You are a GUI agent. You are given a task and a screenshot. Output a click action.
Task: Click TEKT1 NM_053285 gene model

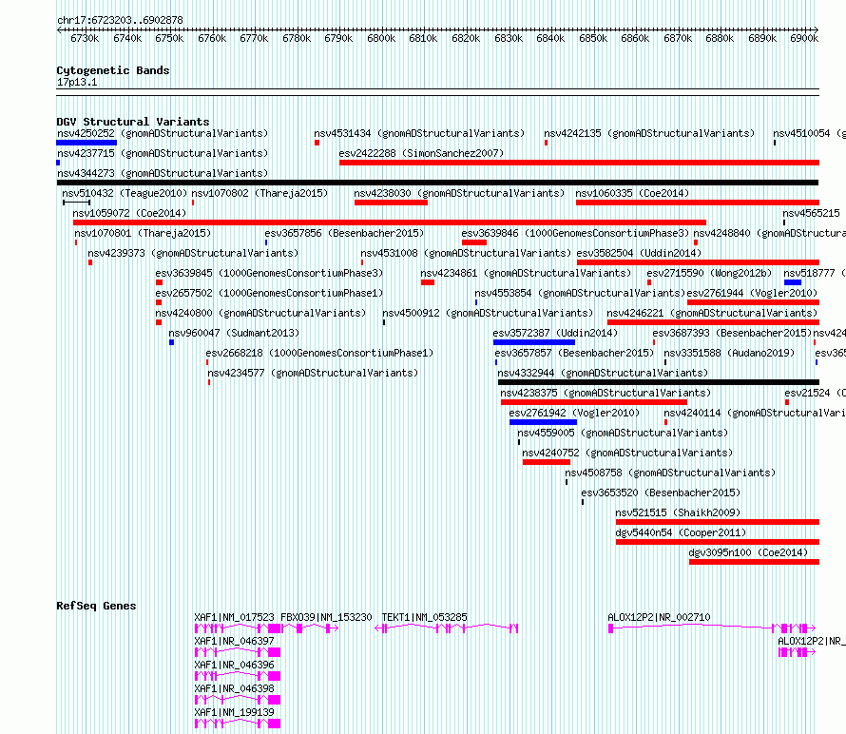point(447,628)
